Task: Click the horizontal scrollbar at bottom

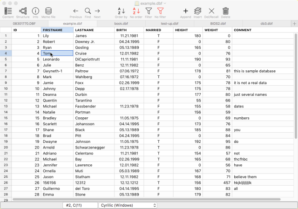Action: (x=140, y=199)
